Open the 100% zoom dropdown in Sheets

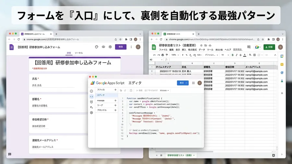(175, 55)
